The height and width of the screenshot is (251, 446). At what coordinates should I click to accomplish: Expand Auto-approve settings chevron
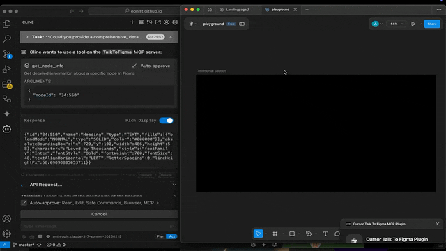point(157,203)
